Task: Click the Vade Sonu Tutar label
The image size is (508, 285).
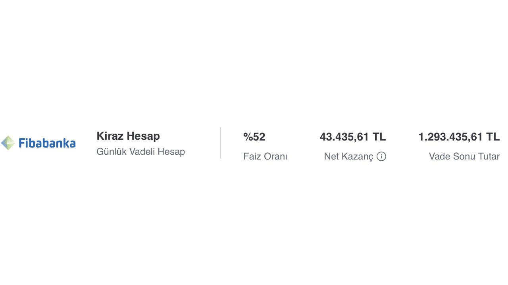Action: (464, 156)
